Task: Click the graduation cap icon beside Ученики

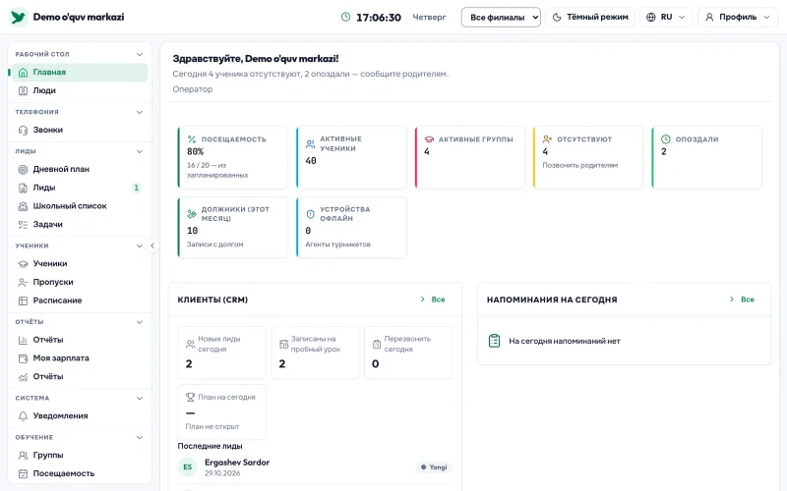Action: pos(23,263)
